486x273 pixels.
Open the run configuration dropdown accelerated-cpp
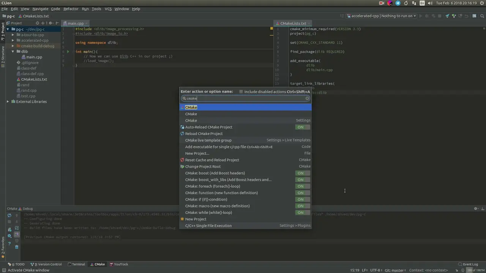[x=381, y=16]
